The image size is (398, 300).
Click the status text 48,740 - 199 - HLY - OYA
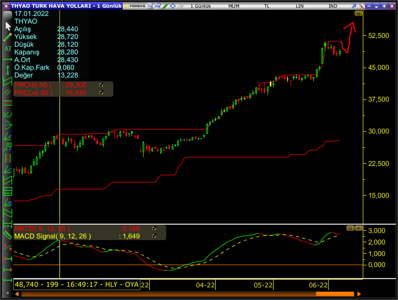(77, 285)
